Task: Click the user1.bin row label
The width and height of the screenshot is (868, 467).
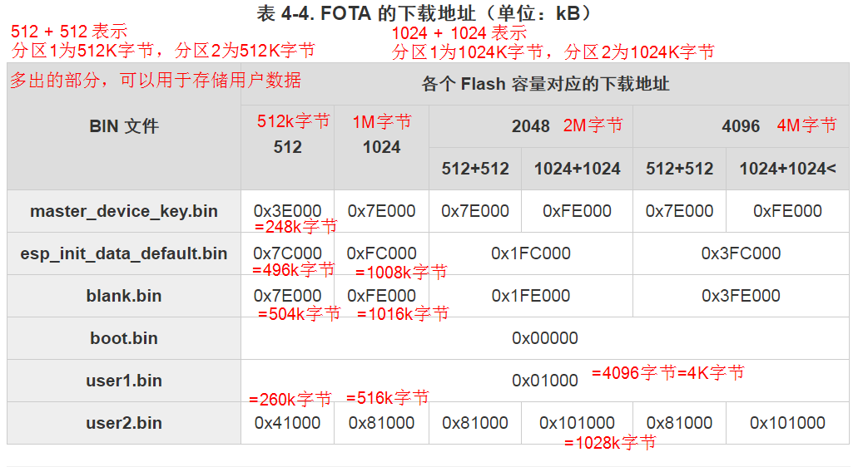Action: [124, 381]
